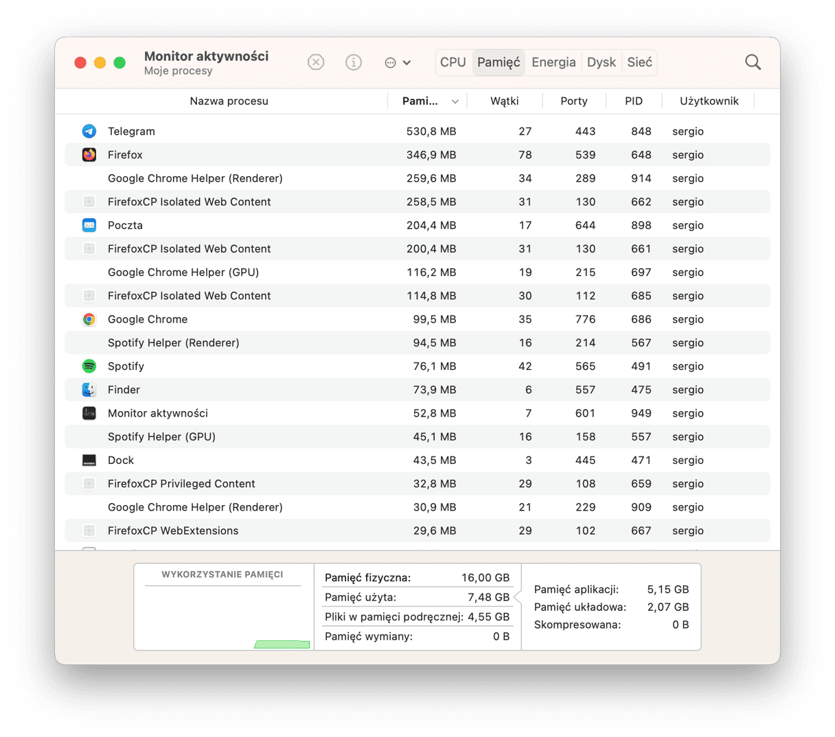The height and width of the screenshot is (737, 835).
Task: Select the Spotify Helper (Renderer) row
Action: 417,342
